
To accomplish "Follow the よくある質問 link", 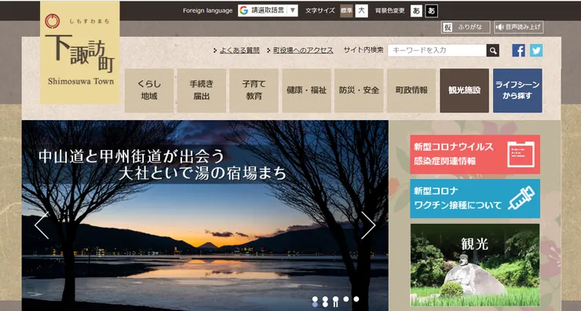I will 239,50.
